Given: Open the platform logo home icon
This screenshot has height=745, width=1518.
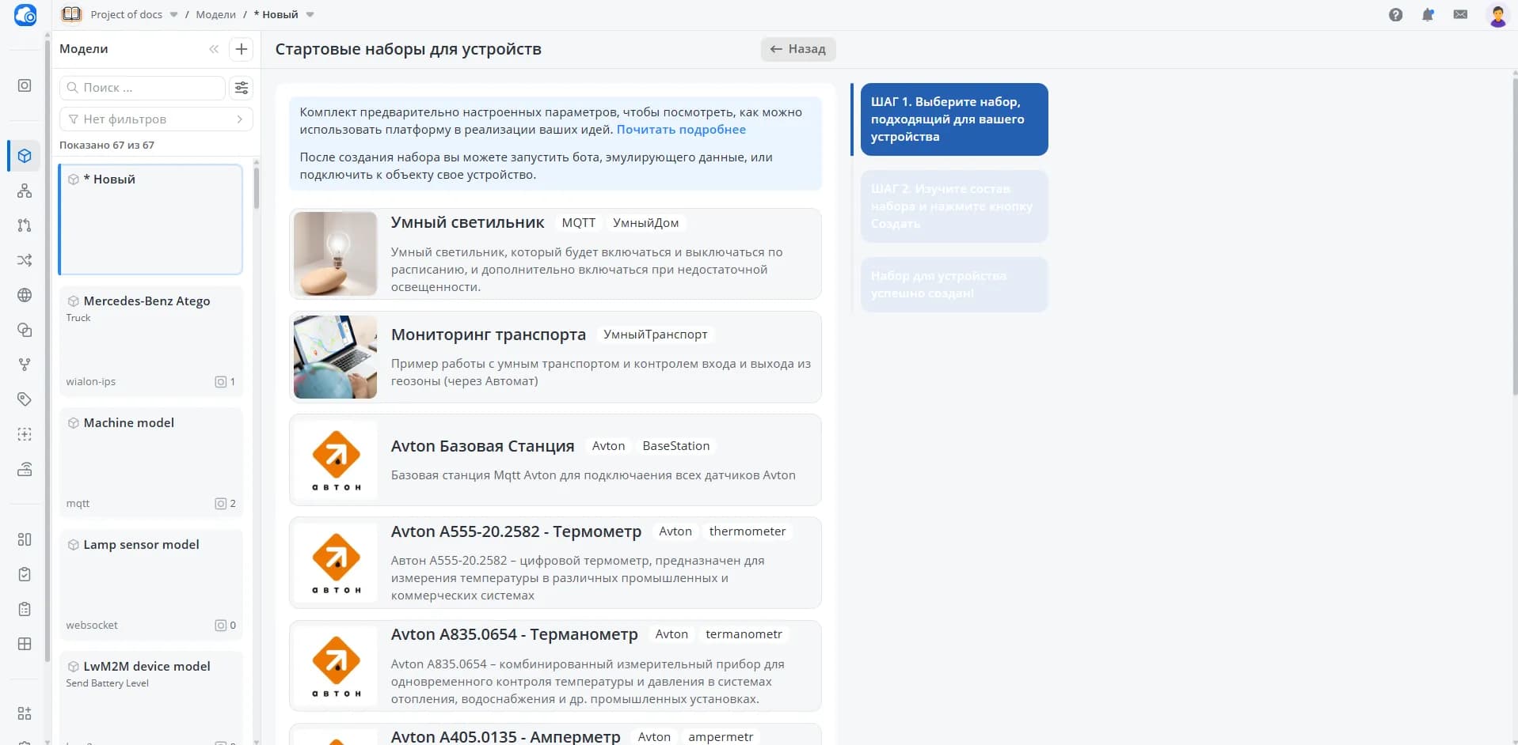Looking at the screenshot, I should 25,14.
